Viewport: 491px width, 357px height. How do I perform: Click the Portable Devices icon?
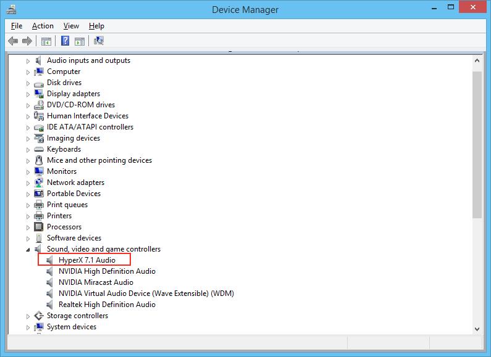click(39, 194)
